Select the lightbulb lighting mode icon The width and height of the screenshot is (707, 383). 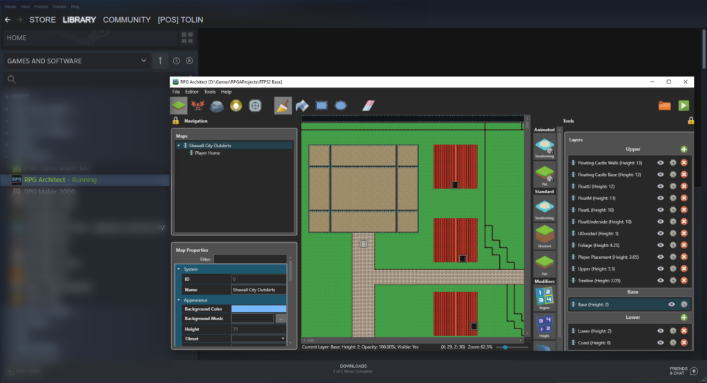(x=236, y=106)
